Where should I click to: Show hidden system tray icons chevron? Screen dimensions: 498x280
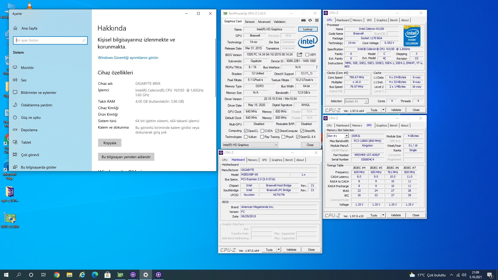tap(451, 275)
